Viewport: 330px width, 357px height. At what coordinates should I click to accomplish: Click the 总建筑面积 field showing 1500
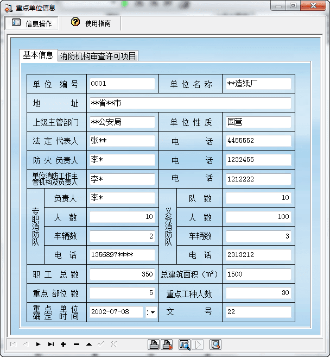tap(258, 274)
